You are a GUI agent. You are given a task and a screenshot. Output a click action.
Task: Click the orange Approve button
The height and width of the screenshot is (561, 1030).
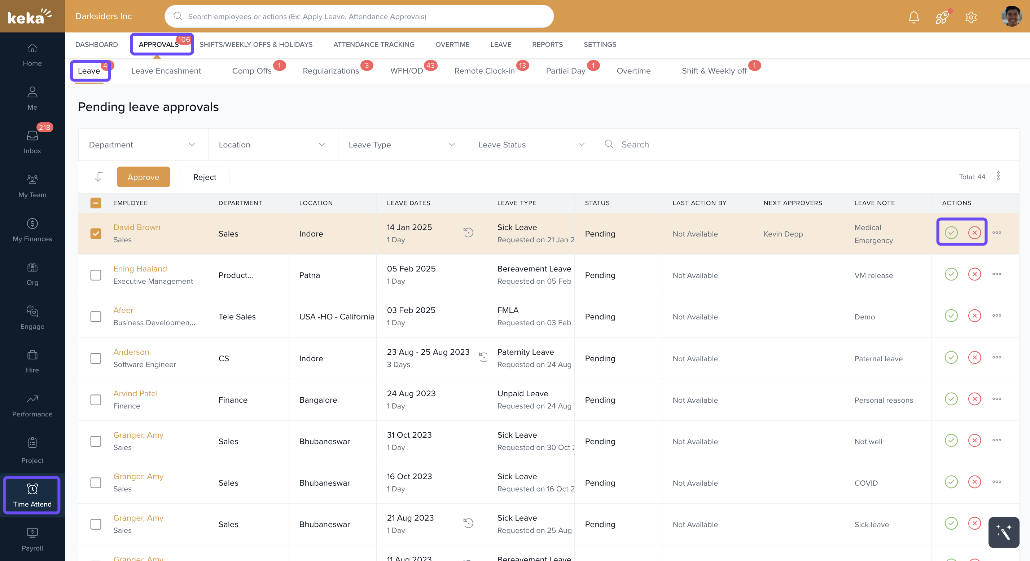click(143, 177)
